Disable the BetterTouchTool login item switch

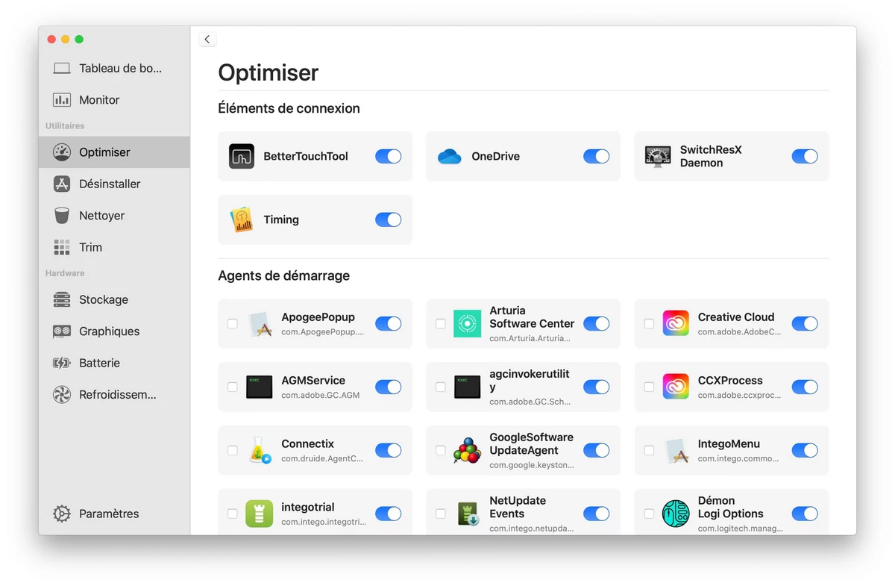[x=388, y=156]
